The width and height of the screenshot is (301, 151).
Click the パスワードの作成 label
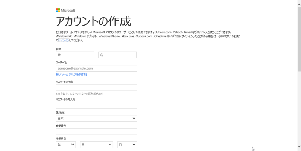tap(64, 82)
